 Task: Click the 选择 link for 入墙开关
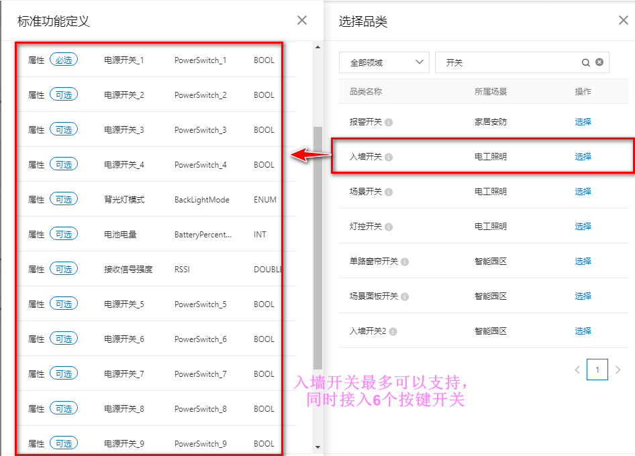click(583, 156)
